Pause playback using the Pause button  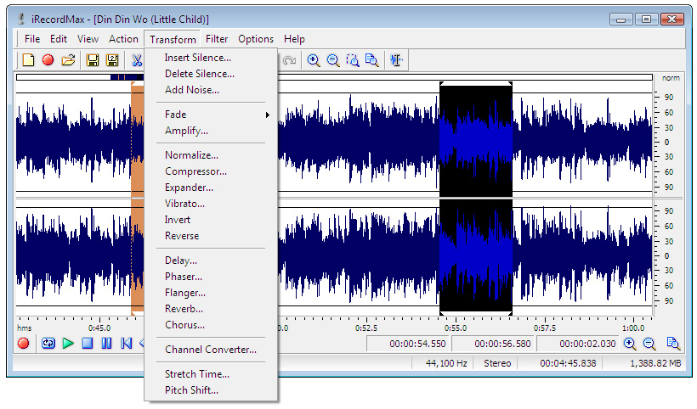(x=106, y=344)
